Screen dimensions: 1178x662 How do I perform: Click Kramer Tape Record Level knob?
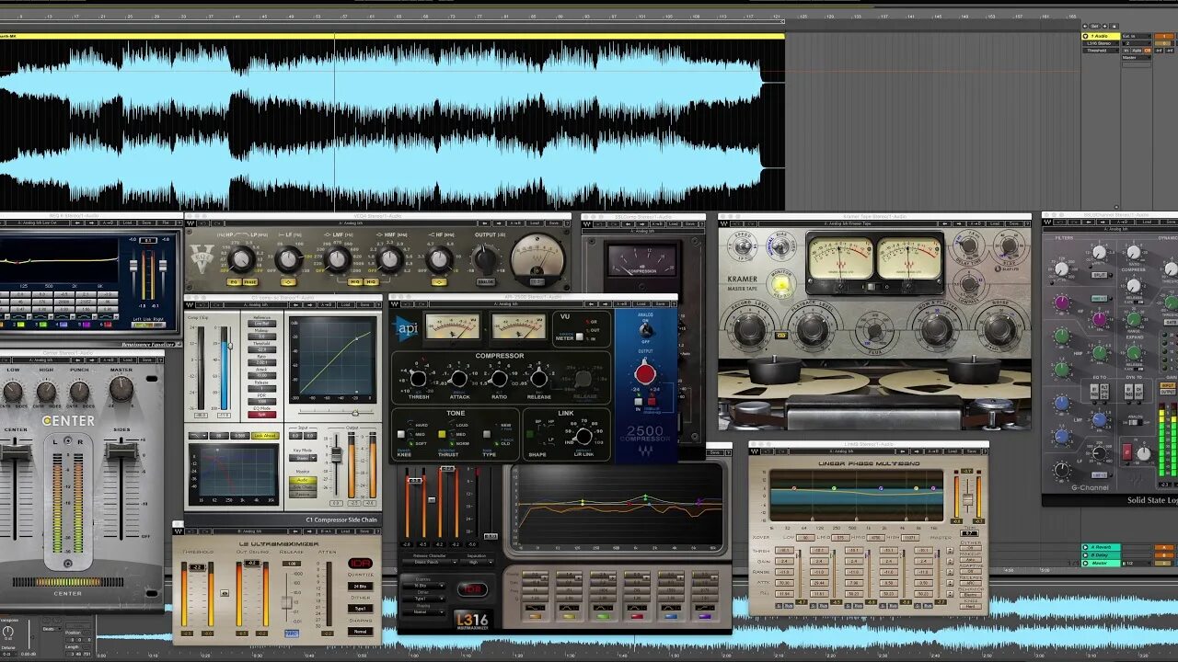click(749, 327)
